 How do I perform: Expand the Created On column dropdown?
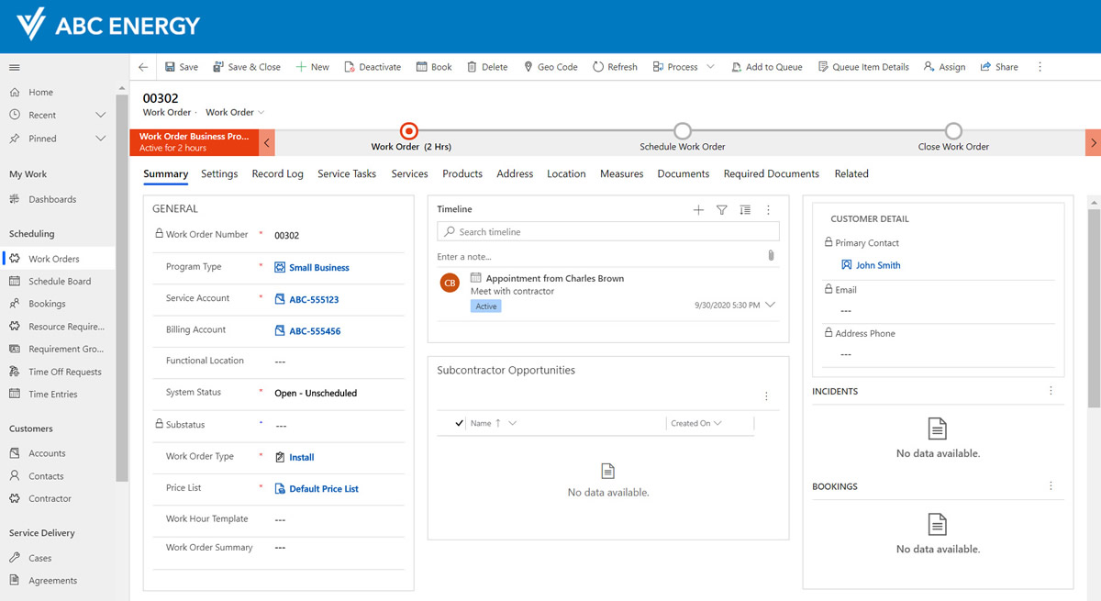click(x=717, y=423)
